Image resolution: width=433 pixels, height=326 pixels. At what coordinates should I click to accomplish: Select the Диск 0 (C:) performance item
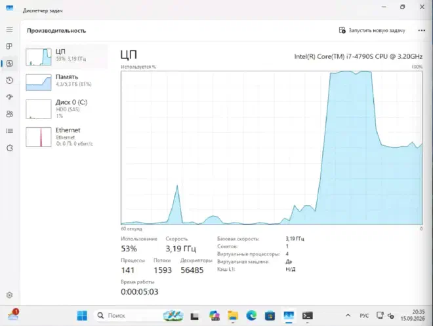point(66,109)
